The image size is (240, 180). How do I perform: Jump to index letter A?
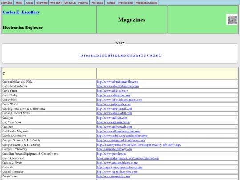coord(89,56)
